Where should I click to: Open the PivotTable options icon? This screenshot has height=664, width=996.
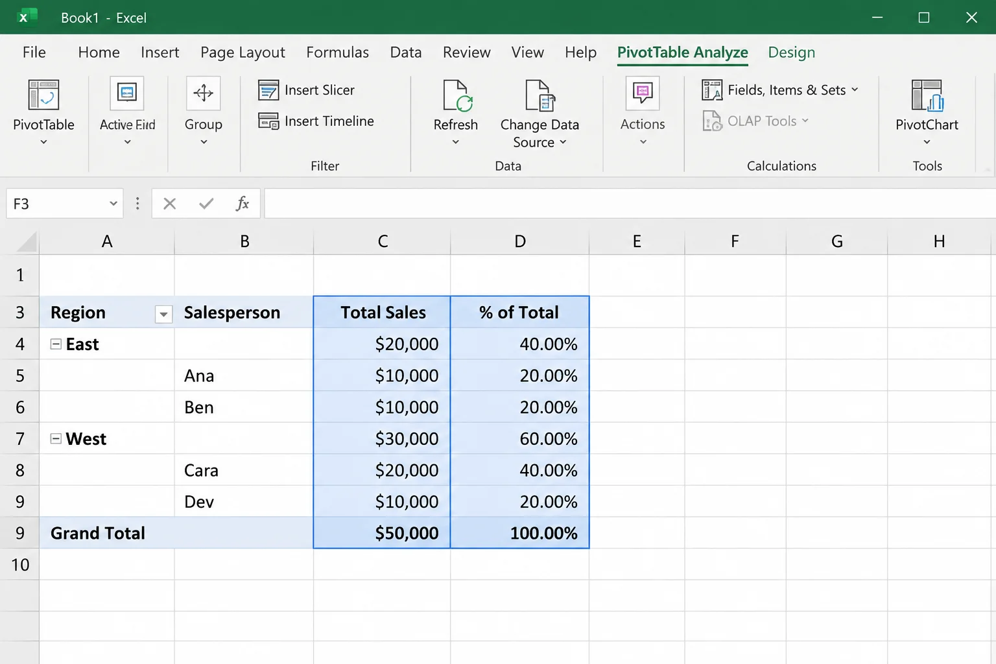tap(43, 95)
